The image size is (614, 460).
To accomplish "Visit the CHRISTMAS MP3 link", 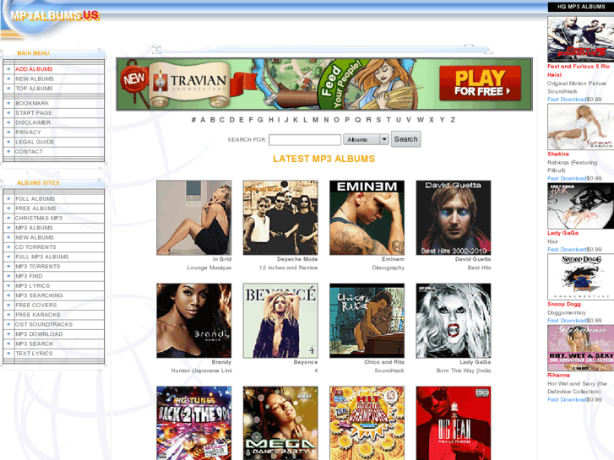I will pyautogui.click(x=39, y=218).
